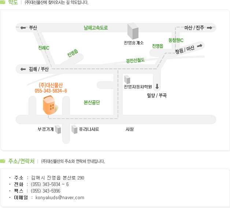Click the address 김해시 진영읍 본산로 290
230x208 pixels.
tap(57, 178)
